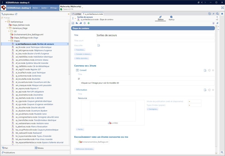Click the Save icon in the editor toolbar
Image resolution: width=225 pixels, height=156 pixels.
(73, 23)
